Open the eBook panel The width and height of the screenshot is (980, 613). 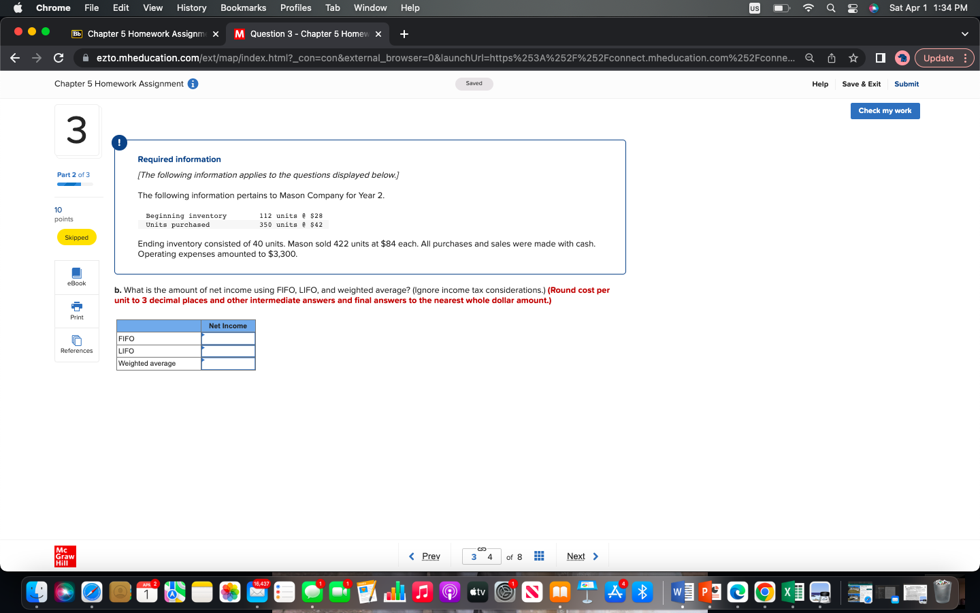(76, 277)
